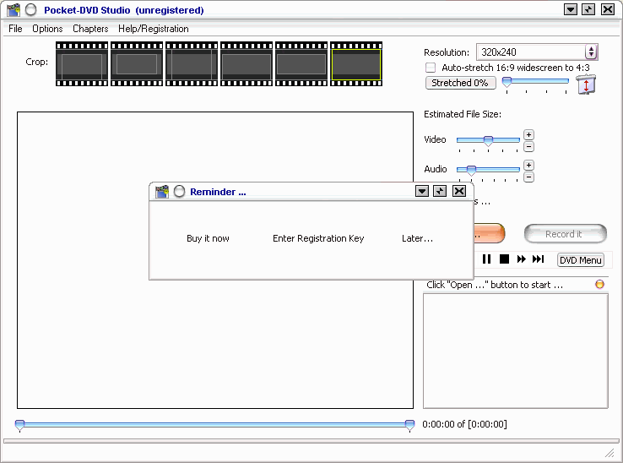Click the timeline start marker handle
This screenshot has height=463, width=623.
click(x=19, y=426)
